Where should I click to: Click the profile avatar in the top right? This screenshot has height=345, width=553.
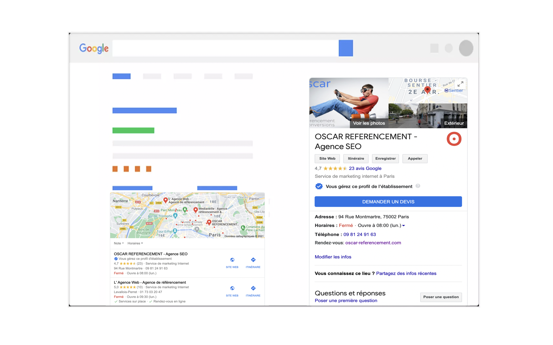466,48
